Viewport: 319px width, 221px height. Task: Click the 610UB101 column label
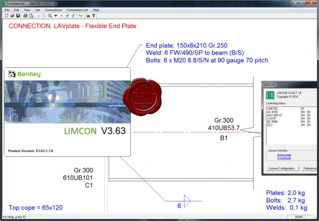pyautogui.click(x=78, y=178)
